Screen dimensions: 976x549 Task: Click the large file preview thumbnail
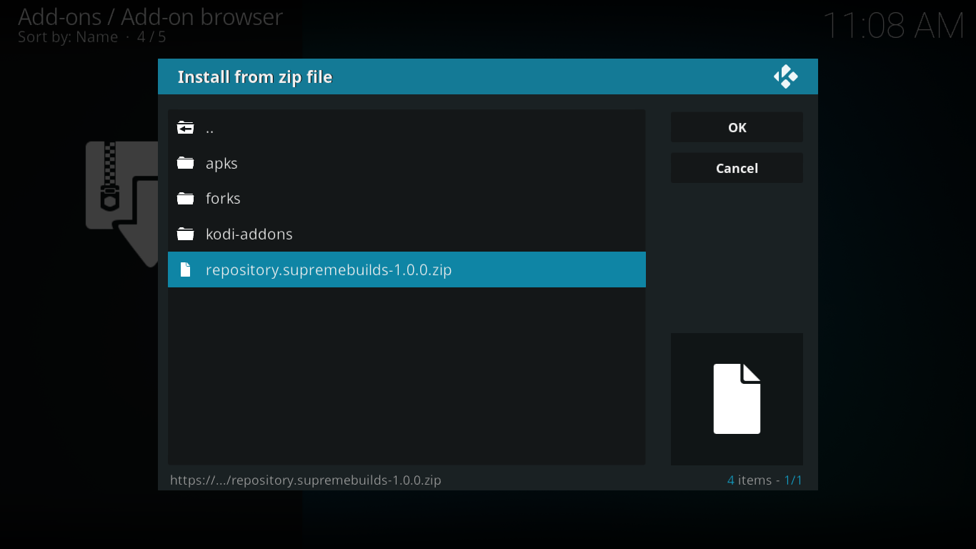(x=737, y=399)
